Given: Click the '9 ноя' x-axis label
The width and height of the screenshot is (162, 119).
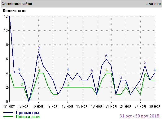Looking at the screenshot, I should [x=53, y=106].
